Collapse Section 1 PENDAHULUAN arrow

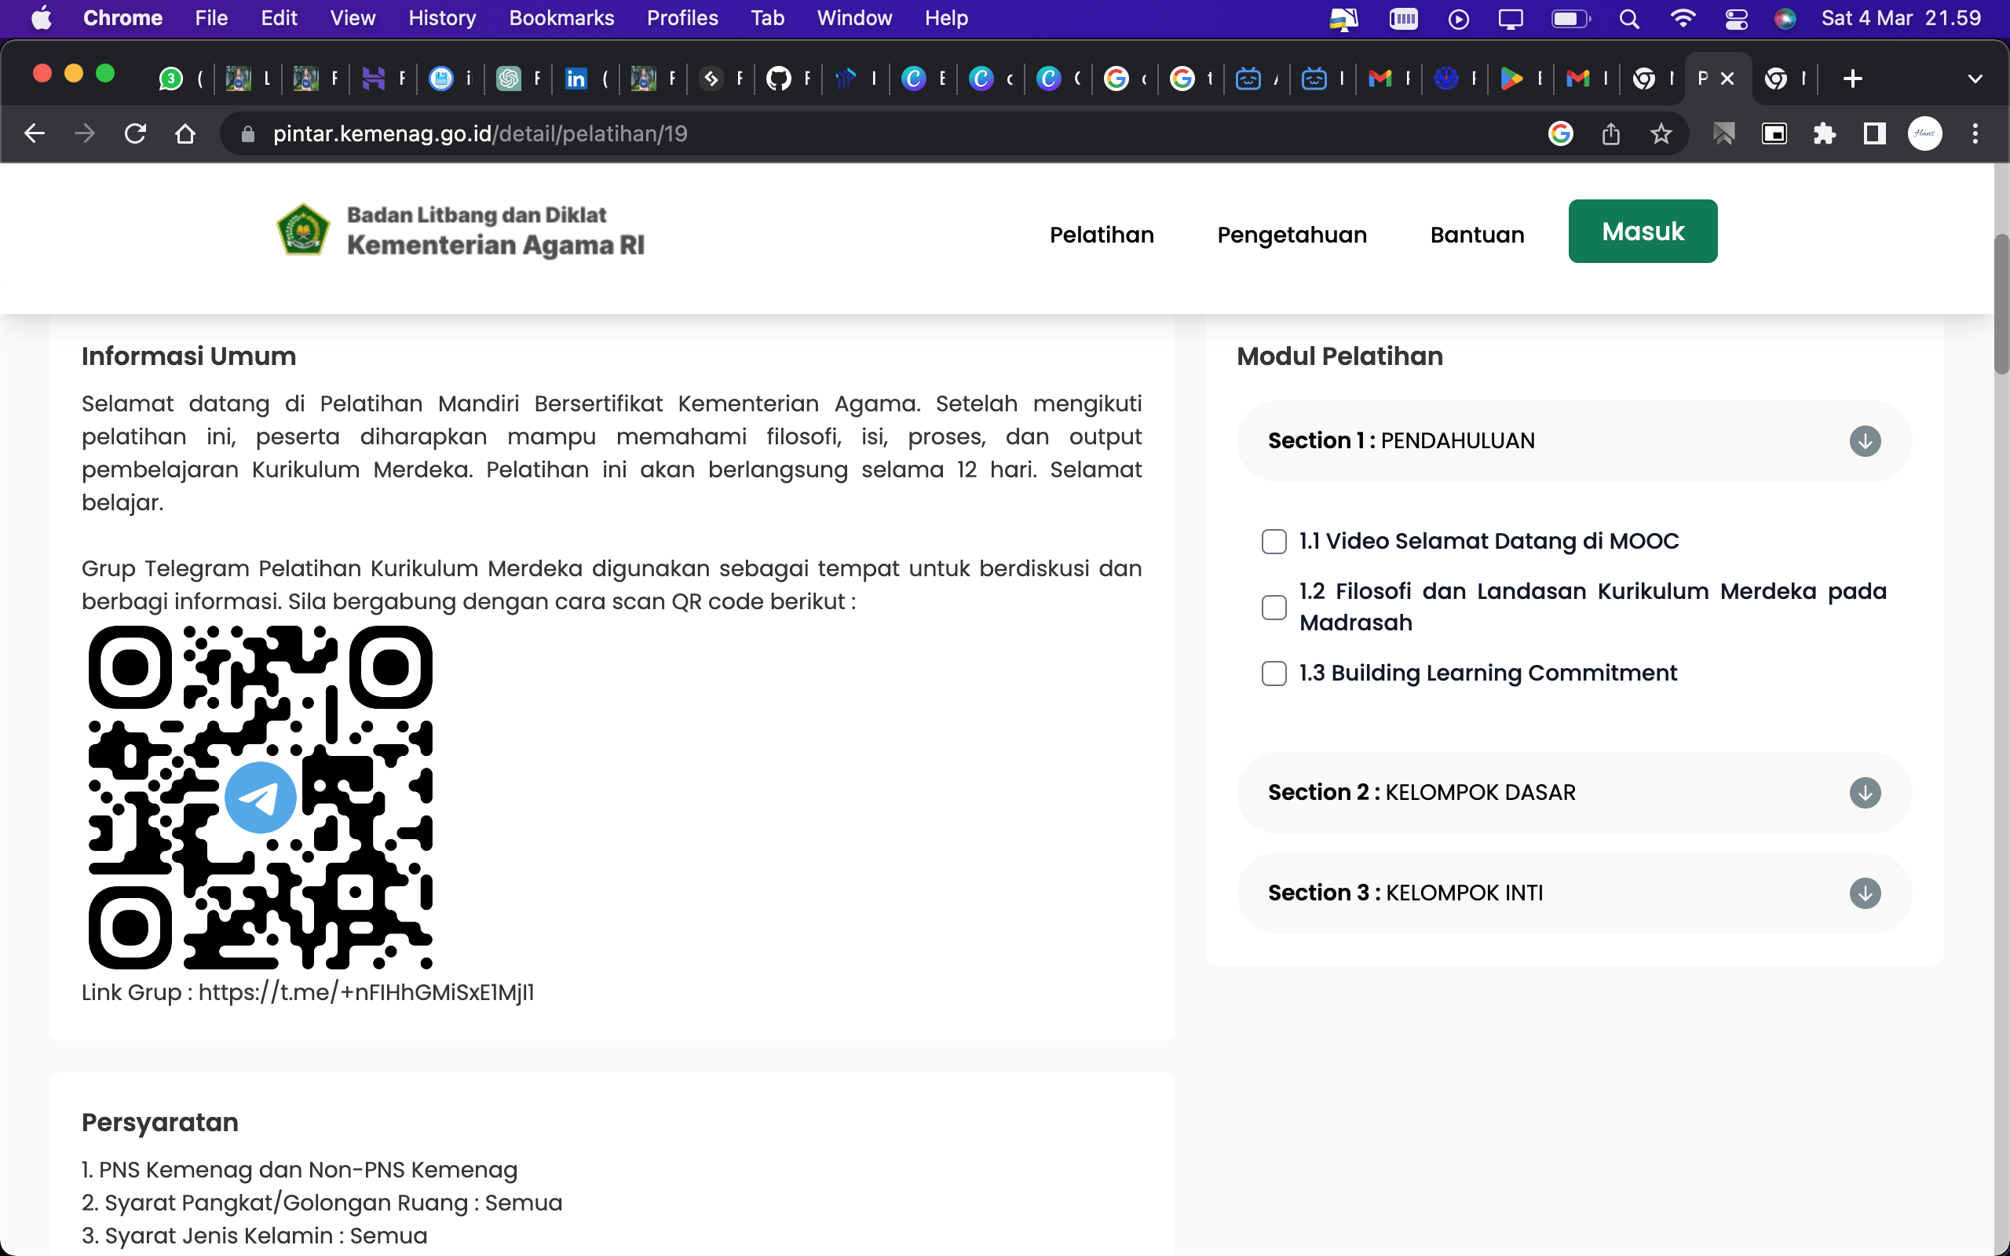point(1865,441)
